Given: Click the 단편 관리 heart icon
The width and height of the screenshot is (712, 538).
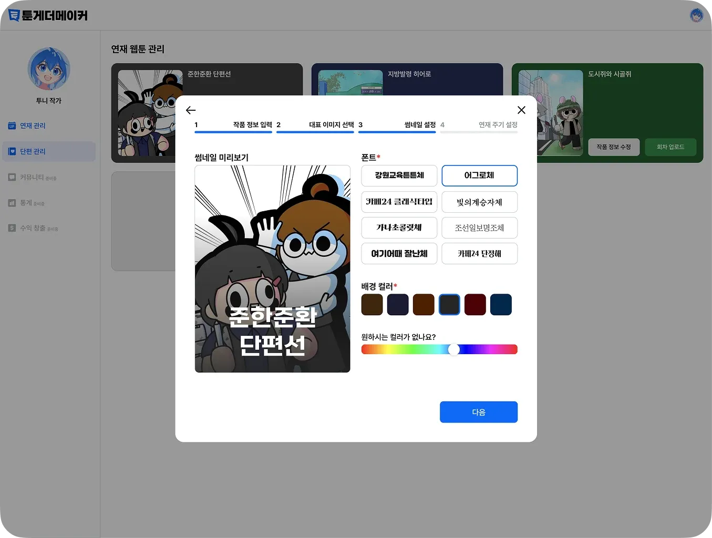Looking at the screenshot, I should pos(12,151).
